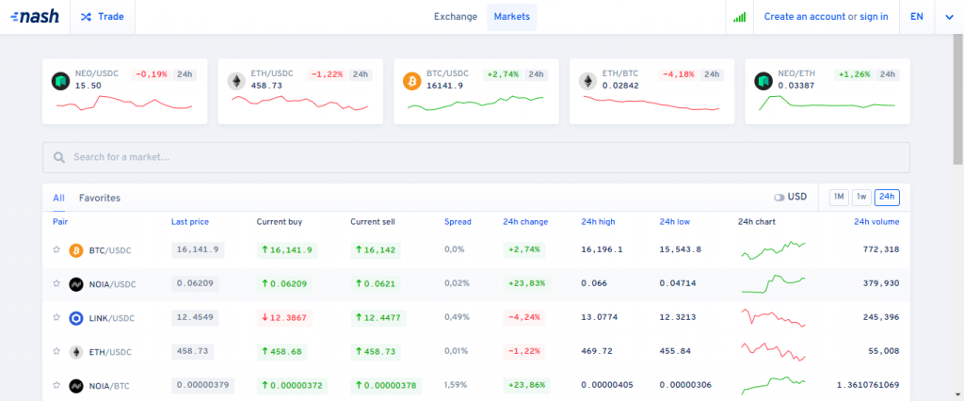Click the Chainlink icon in LINK/USDC row
The width and height of the screenshot is (964, 401).
(76, 318)
